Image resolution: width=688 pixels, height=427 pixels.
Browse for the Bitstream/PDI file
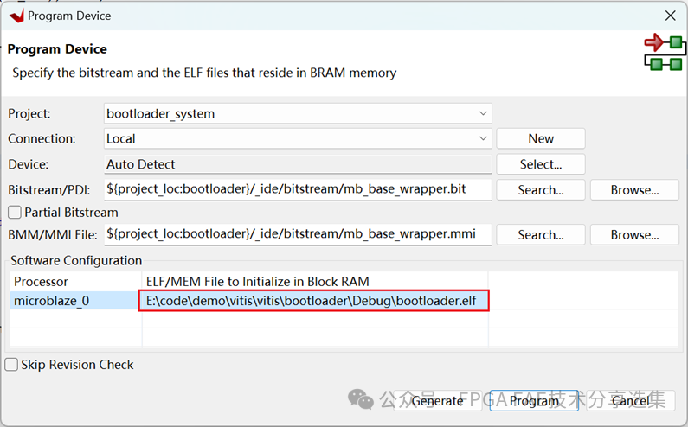pyautogui.click(x=634, y=189)
